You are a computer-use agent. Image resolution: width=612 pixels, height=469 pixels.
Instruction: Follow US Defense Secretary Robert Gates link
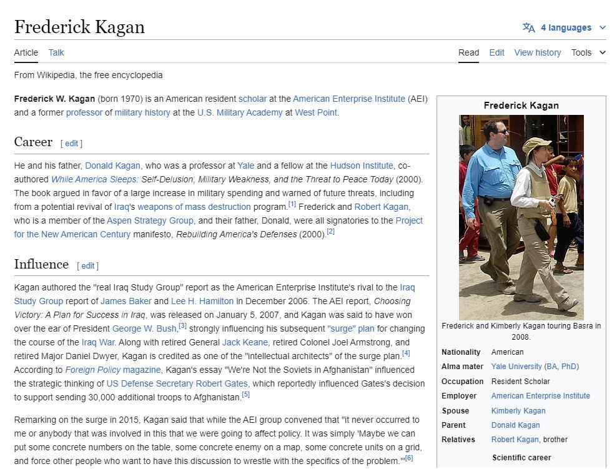pyautogui.click(x=177, y=383)
